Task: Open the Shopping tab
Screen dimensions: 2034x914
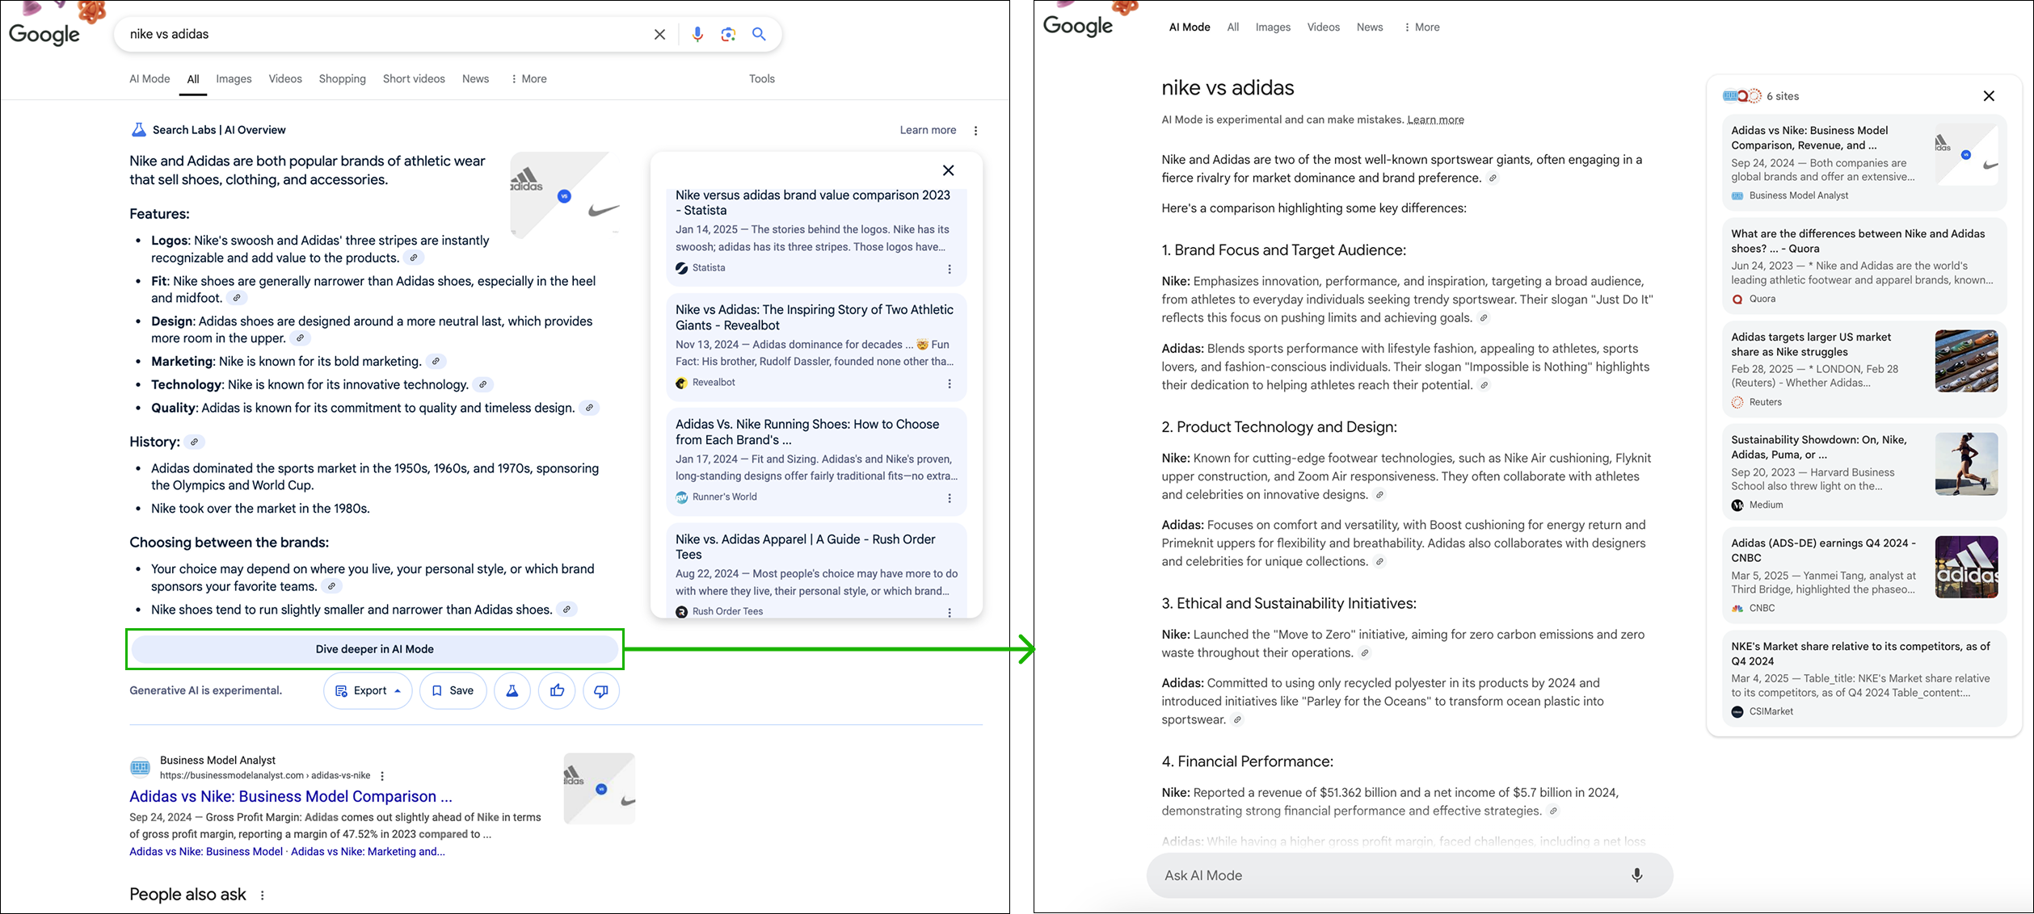Action: tap(342, 78)
